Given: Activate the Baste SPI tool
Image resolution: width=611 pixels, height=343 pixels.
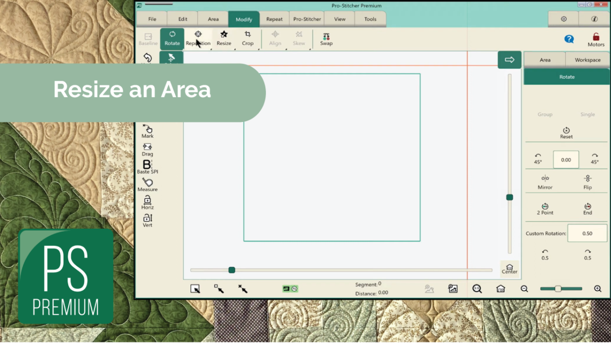Looking at the screenshot, I should pos(147,166).
